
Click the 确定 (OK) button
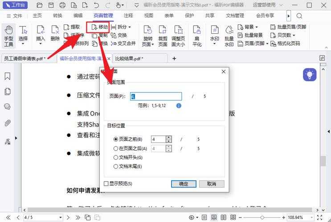[184, 183]
